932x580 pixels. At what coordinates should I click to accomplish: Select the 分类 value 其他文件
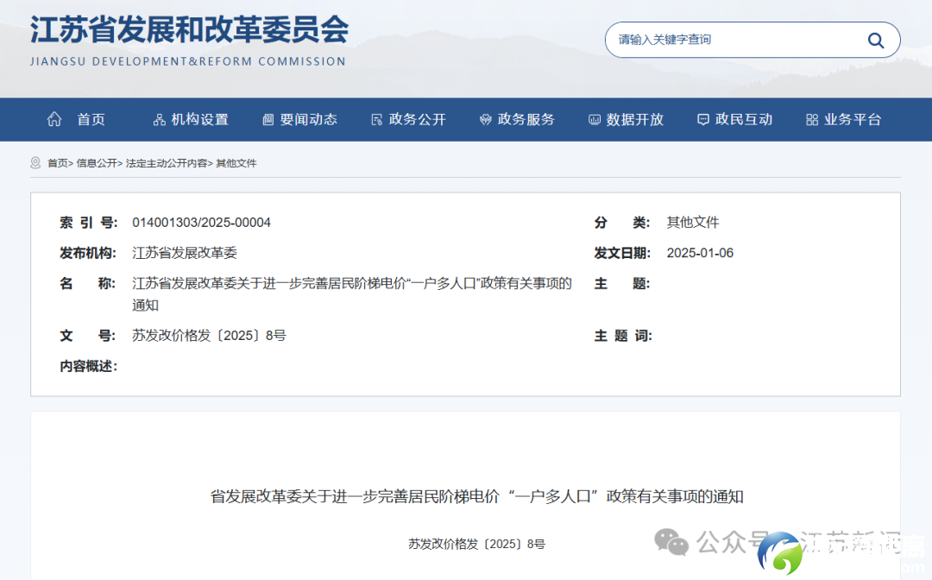pos(692,223)
